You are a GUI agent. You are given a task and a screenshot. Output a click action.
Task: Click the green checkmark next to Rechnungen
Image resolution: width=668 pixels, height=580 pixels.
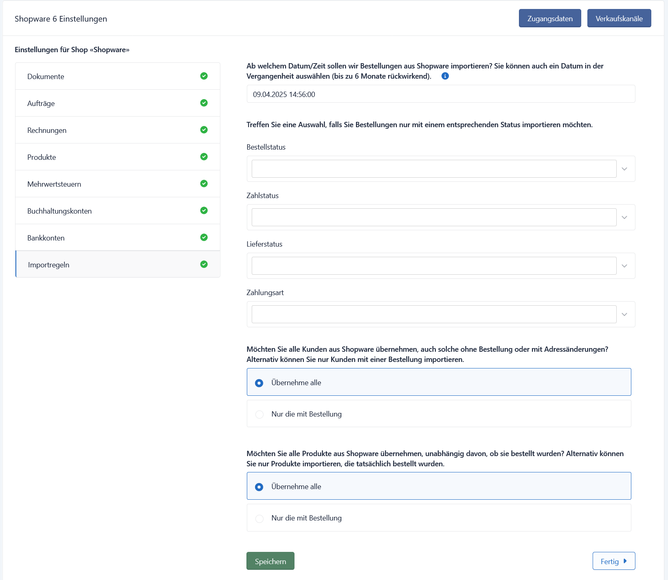tap(204, 130)
